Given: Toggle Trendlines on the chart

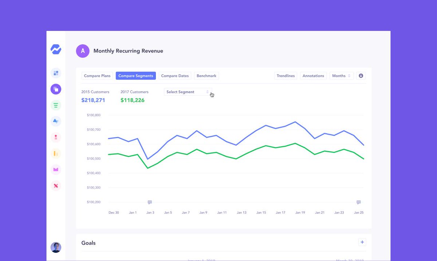Looking at the screenshot, I should tap(286, 76).
